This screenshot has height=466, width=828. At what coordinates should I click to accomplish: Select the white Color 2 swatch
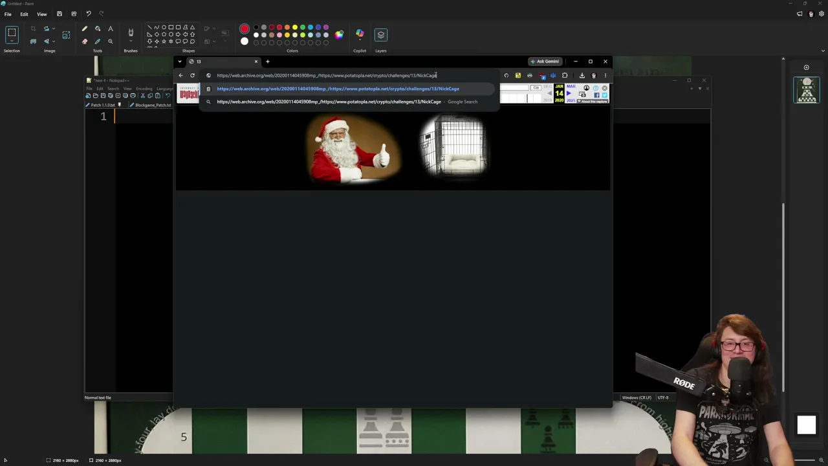(244, 42)
